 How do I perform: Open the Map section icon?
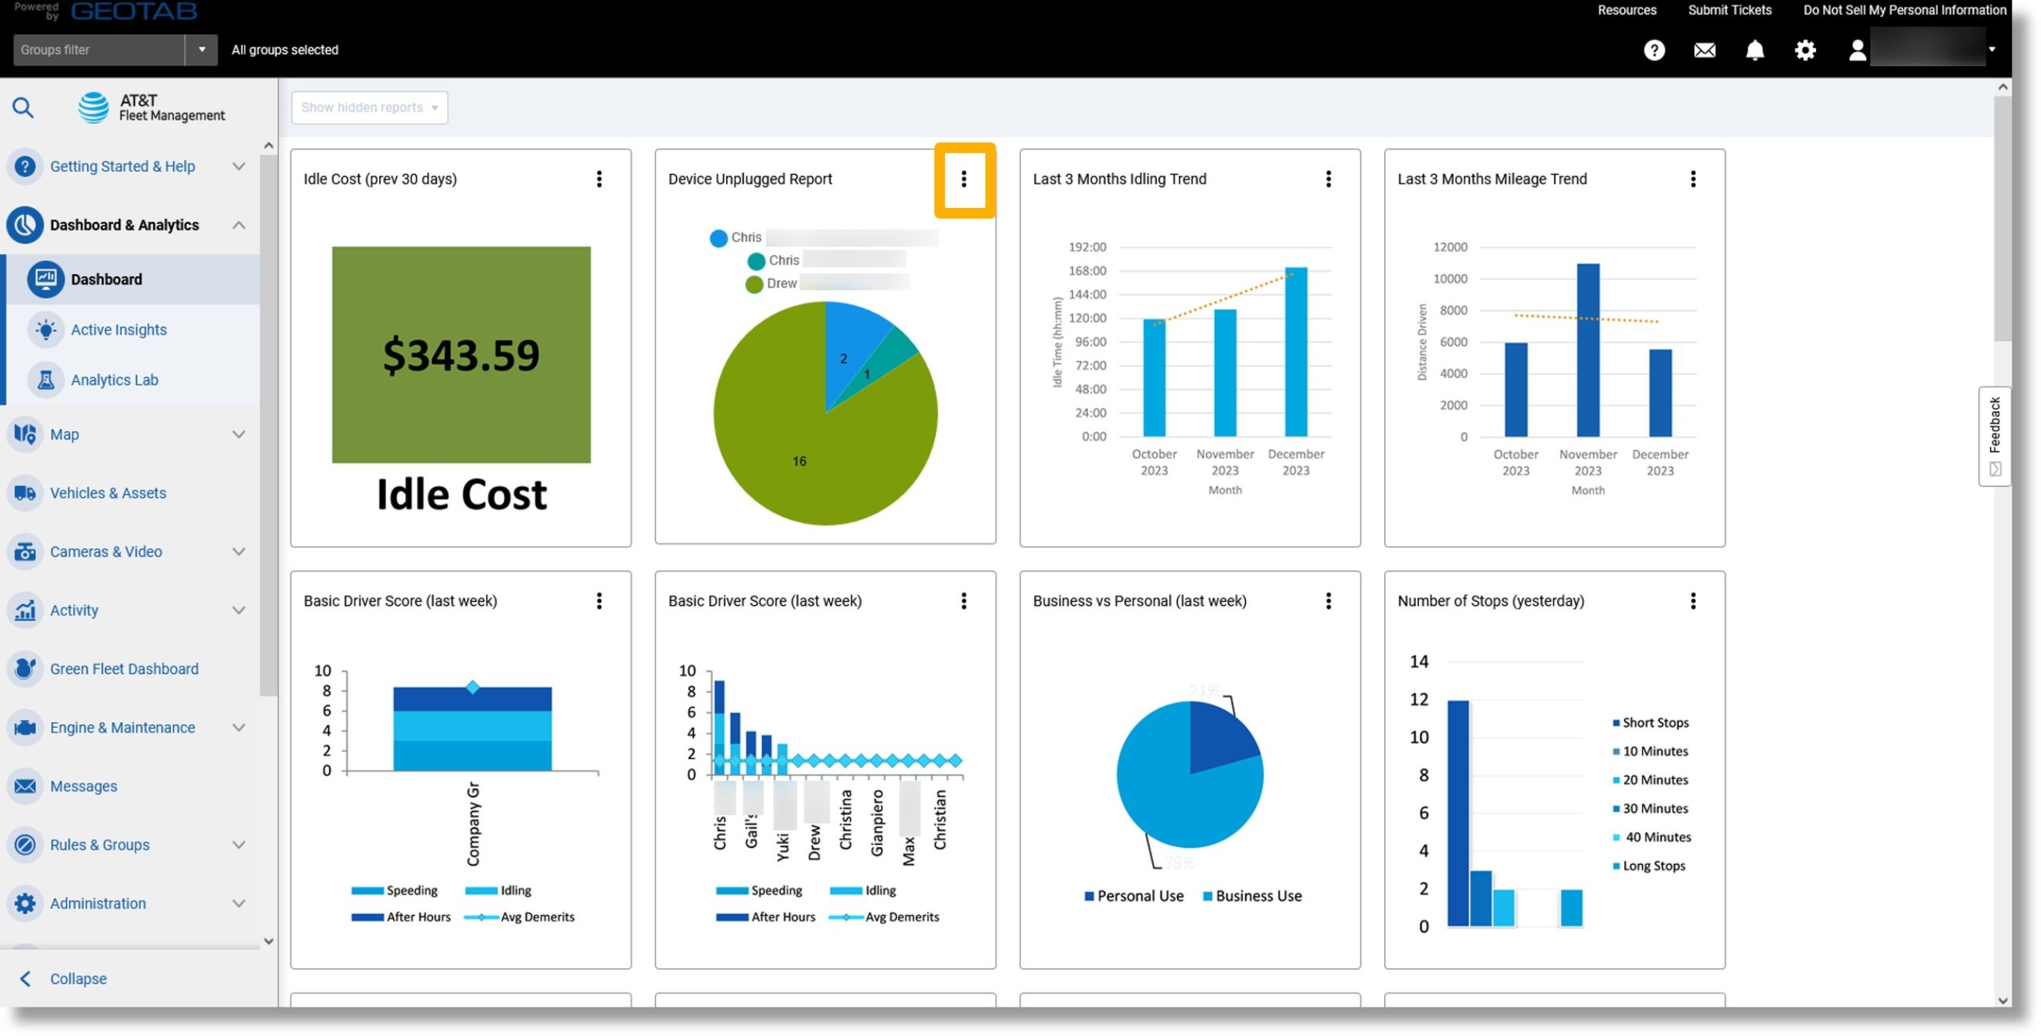[x=24, y=432]
